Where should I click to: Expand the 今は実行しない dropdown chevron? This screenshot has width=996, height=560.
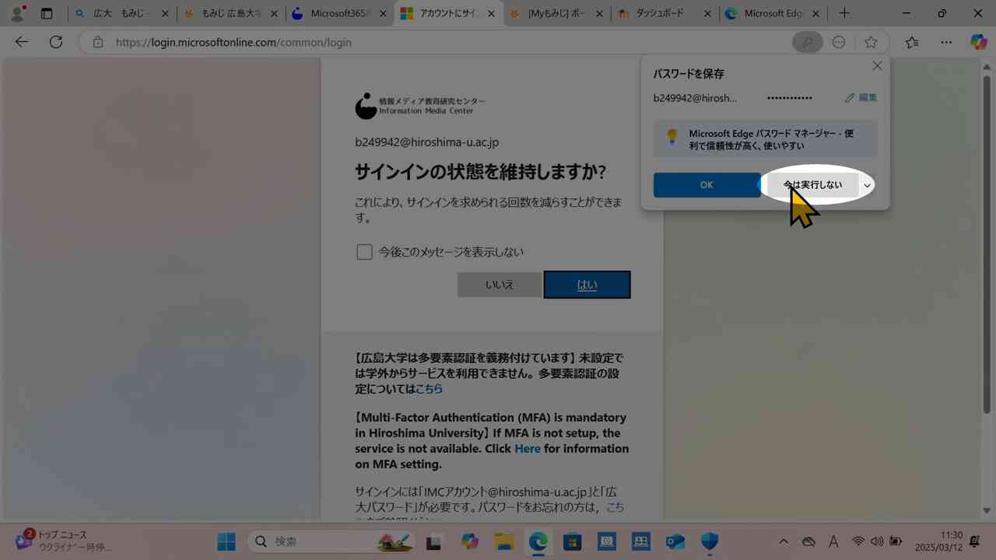[867, 185]
